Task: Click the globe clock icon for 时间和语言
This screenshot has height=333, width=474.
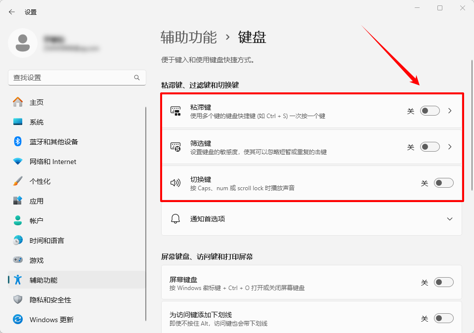Action: click(x=18, y=240)
